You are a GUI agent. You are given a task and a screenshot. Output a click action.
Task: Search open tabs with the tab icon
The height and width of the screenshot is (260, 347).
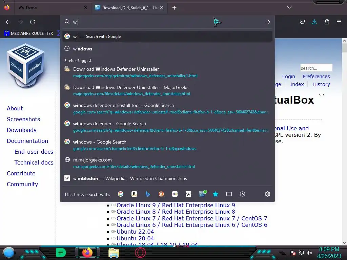(x=229, y=194)
